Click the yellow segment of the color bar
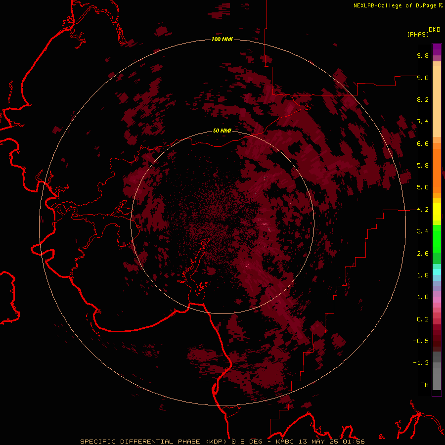 click(x=437, y=212)
